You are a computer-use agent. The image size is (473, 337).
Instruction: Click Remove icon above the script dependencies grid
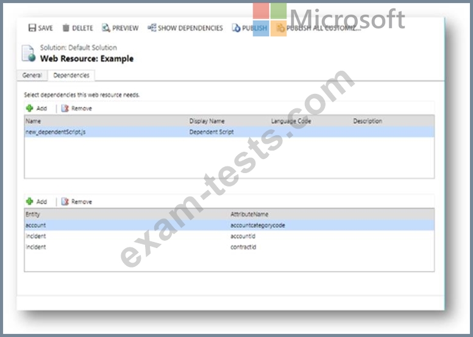[65, 108]
